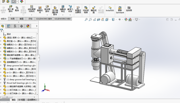Viewport: 180px width, 103px height.
Task: Open the SOLIDWORKS MBD tab
Action: coord(63,19)
